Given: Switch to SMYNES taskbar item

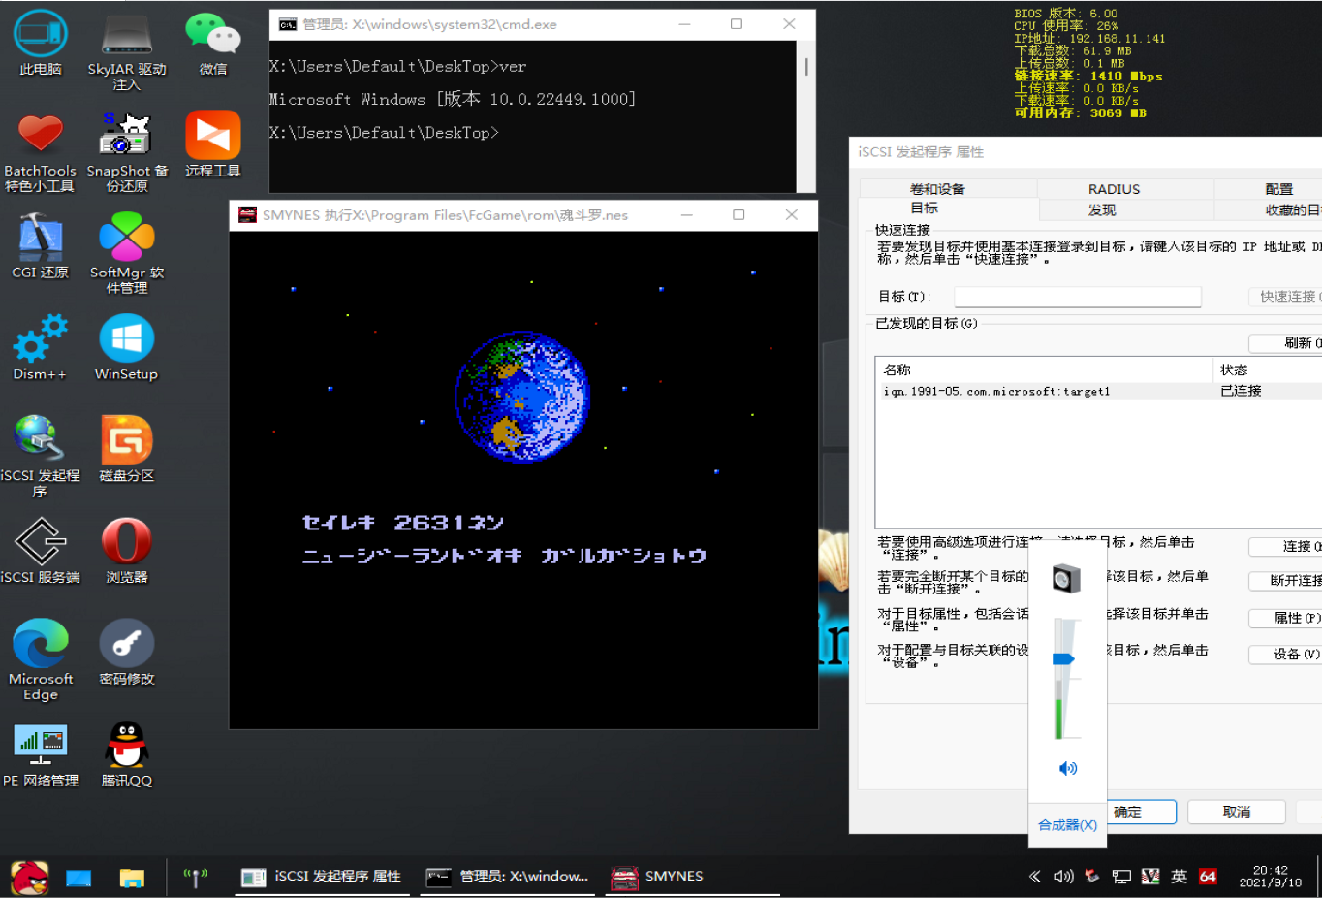Looking at the screenshot, I should (692, 877).
